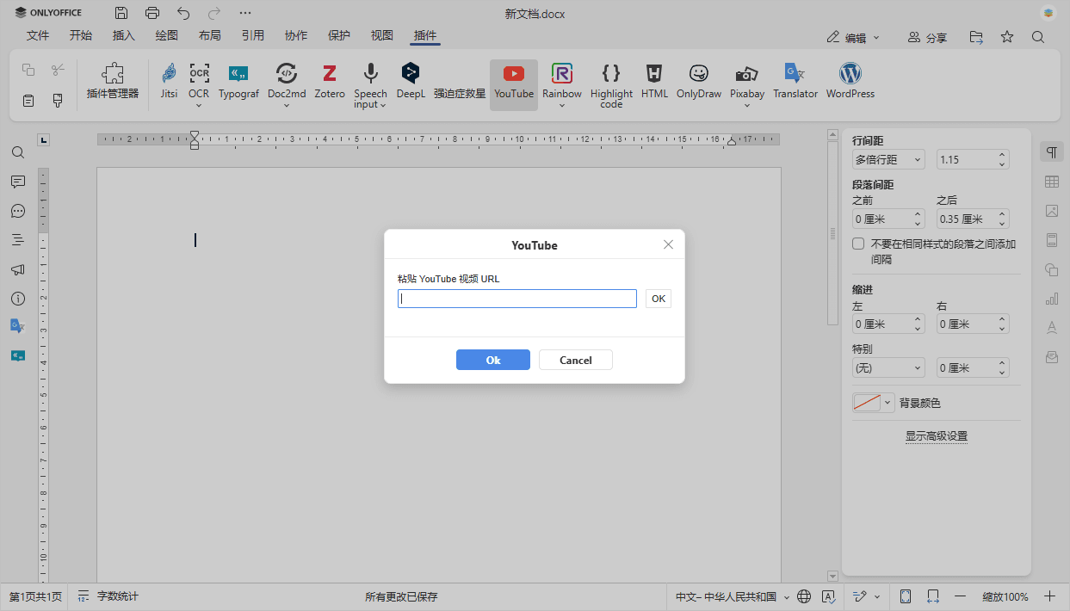Image resolution: width=1070 pixels, height=611 pixels.
Task: Click the blue Ok button in YouTube dialog
Action: pos(493,360)
